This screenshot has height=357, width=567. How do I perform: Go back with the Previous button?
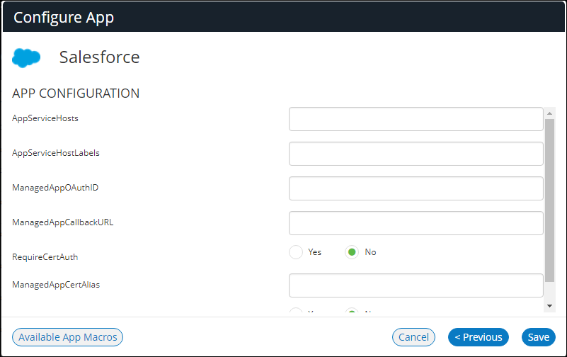click(x=479, y=337)
